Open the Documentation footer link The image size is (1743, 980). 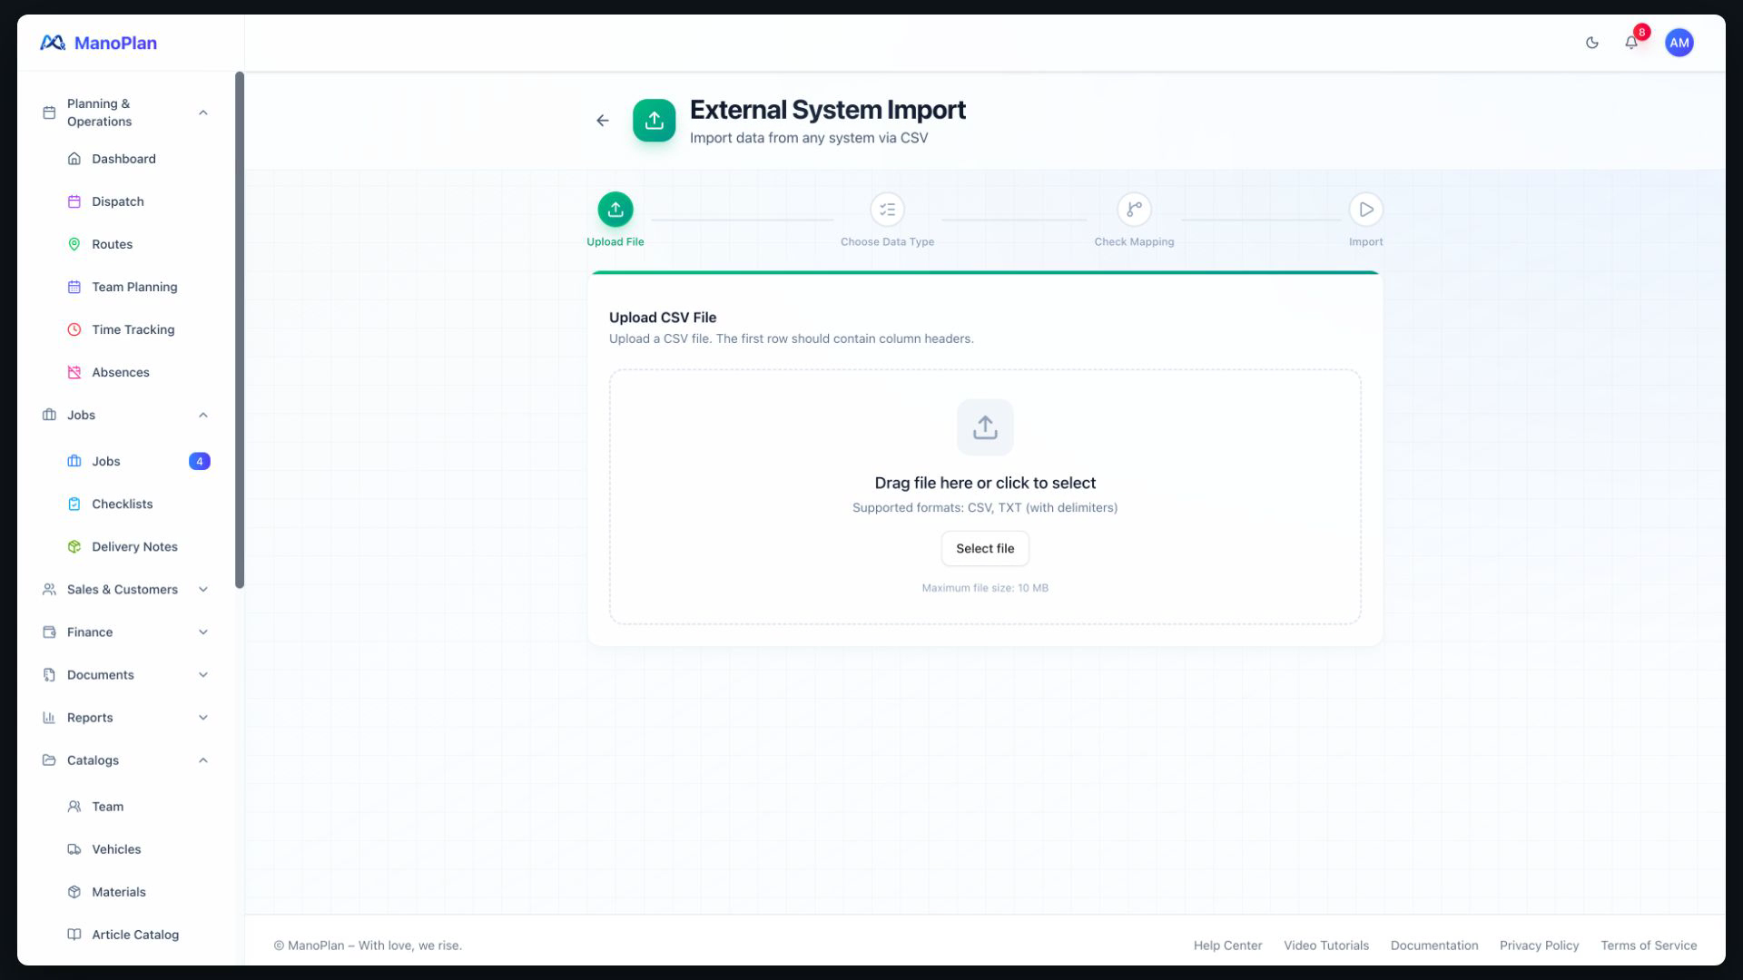point(1434,946)
